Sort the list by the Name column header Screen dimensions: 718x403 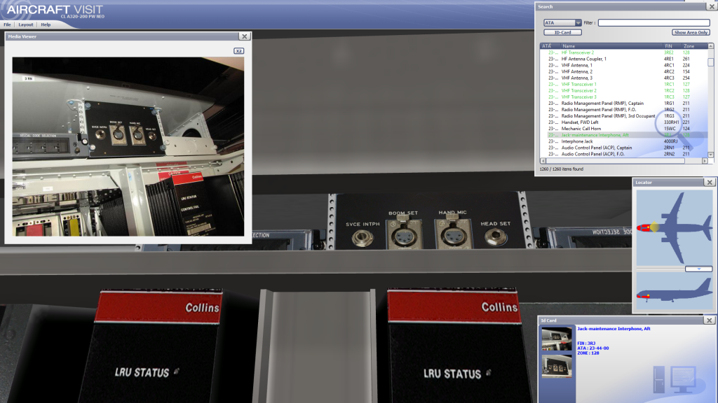click(611, 46)
